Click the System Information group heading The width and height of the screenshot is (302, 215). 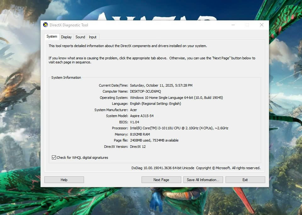click(x=66, y=78)
